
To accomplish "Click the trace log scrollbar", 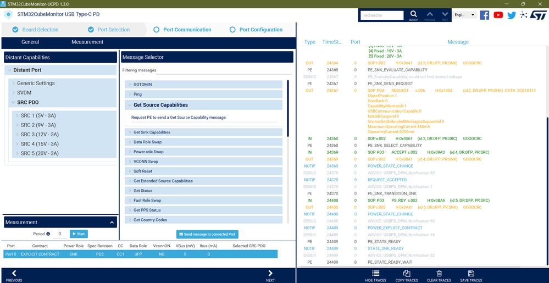I will click(547, 192).
